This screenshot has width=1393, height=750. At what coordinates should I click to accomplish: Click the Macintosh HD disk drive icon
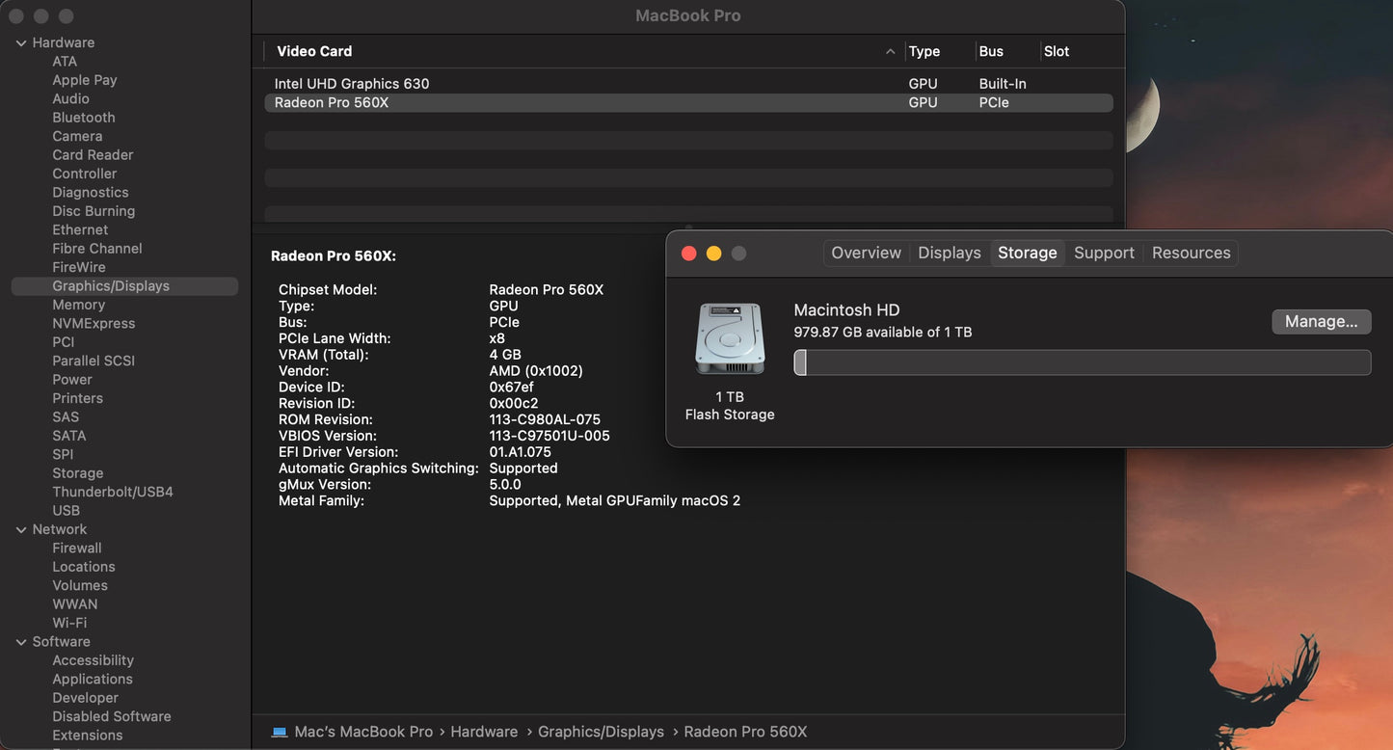pos(730,338)
